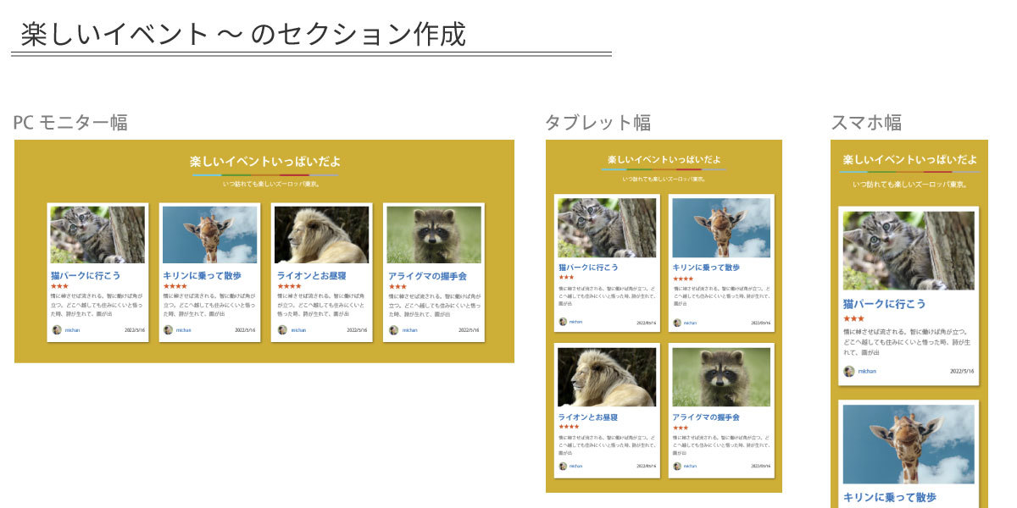Click the star rating on the PC giraffe card
Viewport: 1017px width, 508px height.
[175, 287]
